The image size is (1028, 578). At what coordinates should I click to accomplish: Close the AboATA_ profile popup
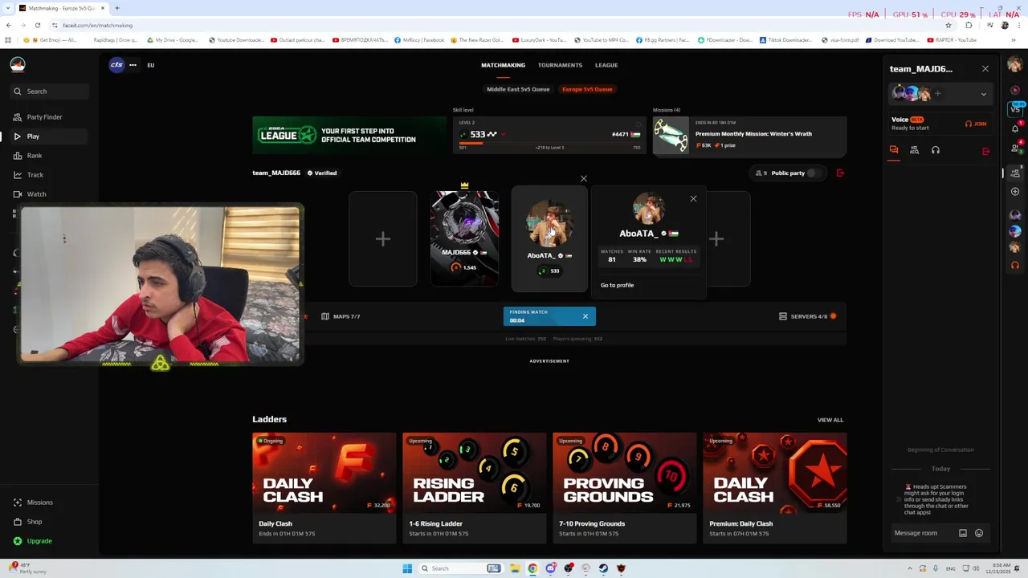694,199
